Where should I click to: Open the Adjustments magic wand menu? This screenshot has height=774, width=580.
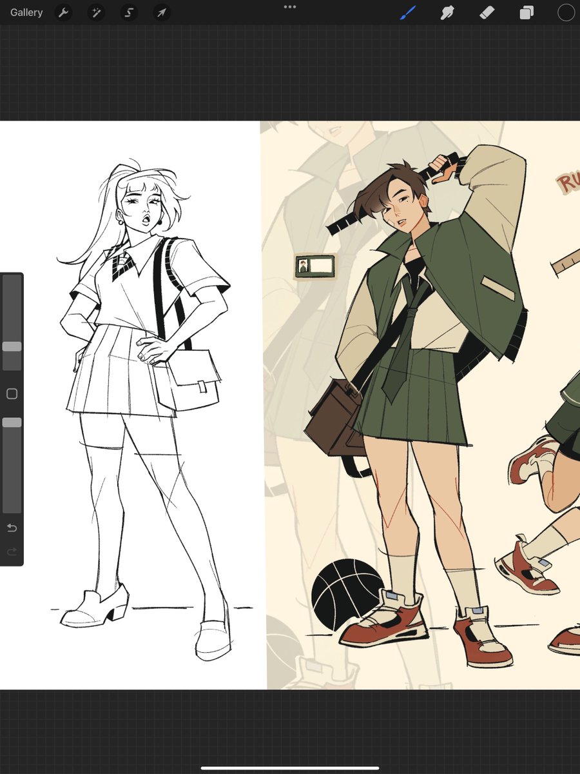click(x=96, y=12)
